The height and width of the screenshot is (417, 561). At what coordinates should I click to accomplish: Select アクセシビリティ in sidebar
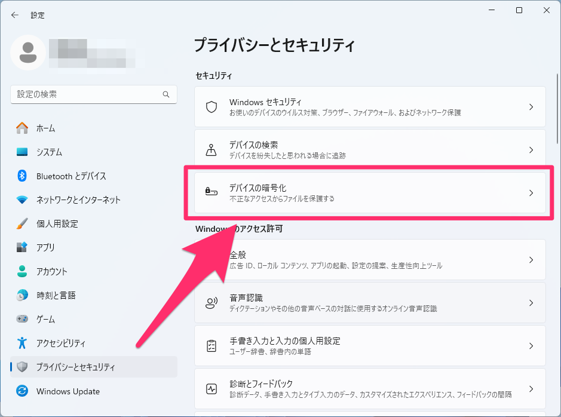[x=94, y=343]
